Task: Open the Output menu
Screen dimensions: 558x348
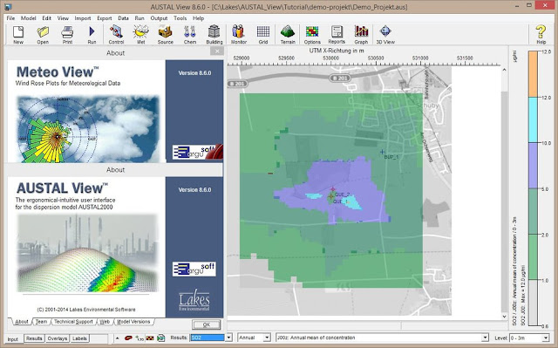Action: 159,18
